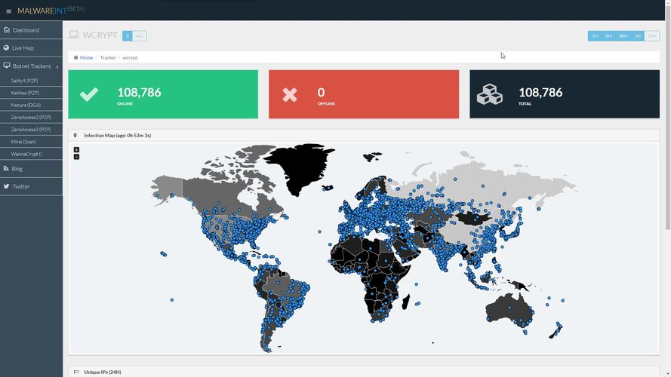
Task: Click the Blog RSS feed icon
Action: pos(7,169)
